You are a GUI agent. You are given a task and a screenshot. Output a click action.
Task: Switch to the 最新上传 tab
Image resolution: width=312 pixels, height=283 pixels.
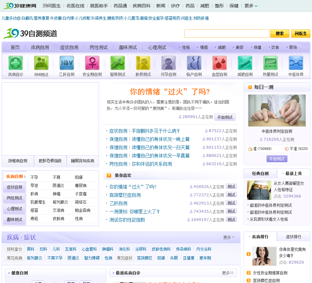coord(293,173)
